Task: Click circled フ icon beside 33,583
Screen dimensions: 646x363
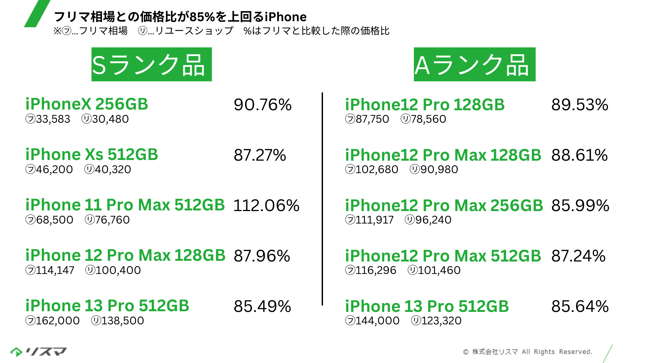Action: pos(30,119)
